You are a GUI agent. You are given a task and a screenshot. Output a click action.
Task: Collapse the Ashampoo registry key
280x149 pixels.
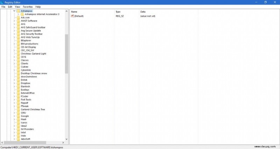coord(14,11)
